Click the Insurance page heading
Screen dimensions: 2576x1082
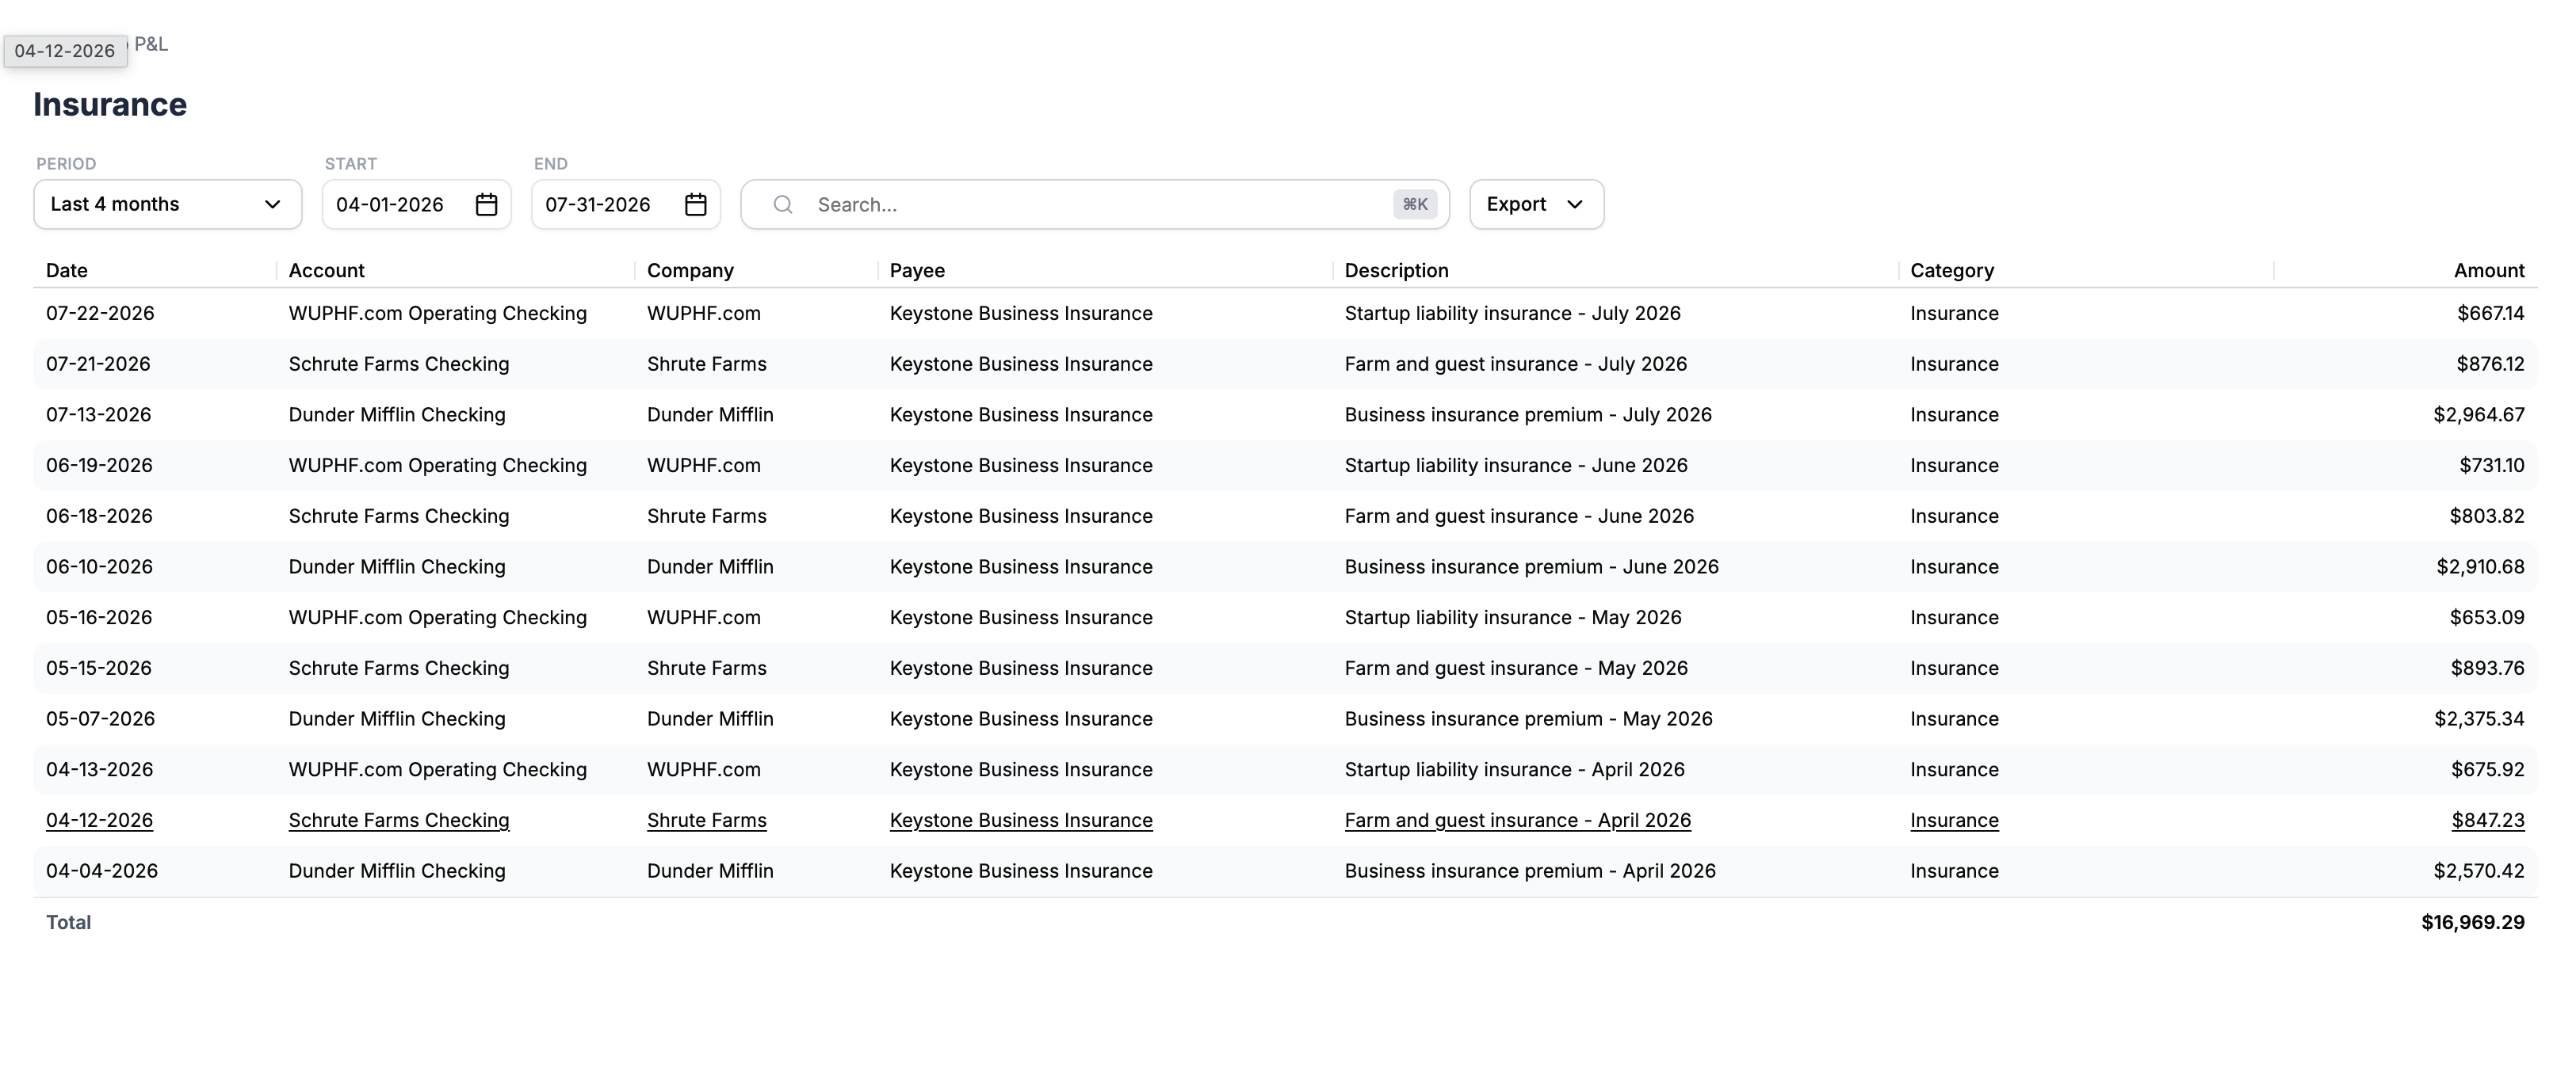coord(110,105)
